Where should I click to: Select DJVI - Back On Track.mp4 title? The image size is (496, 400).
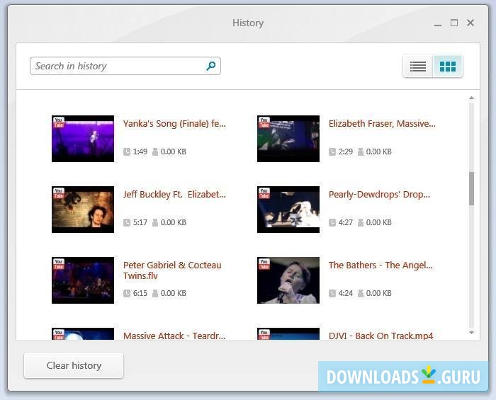381,336
